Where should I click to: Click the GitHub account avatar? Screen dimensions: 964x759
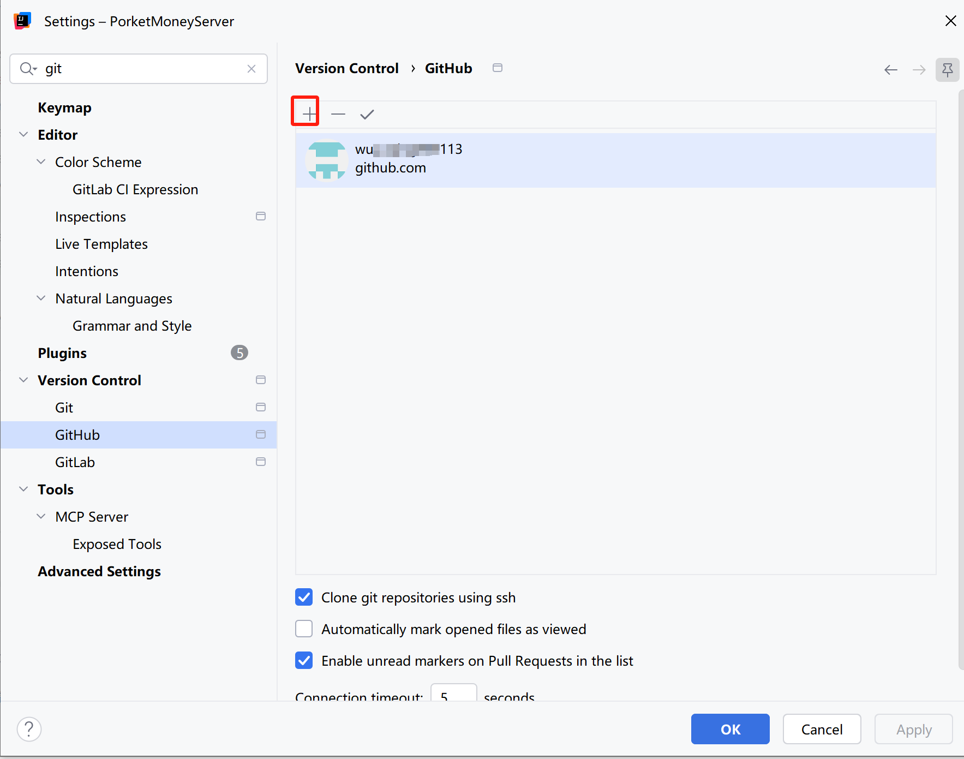click(327, 160)
